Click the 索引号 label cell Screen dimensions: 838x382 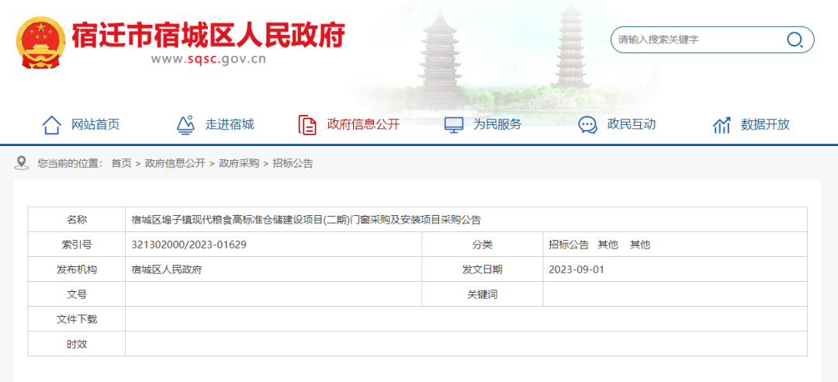tap(77, 245)
